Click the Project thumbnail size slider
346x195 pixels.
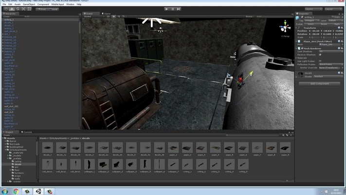coord(287,181)
